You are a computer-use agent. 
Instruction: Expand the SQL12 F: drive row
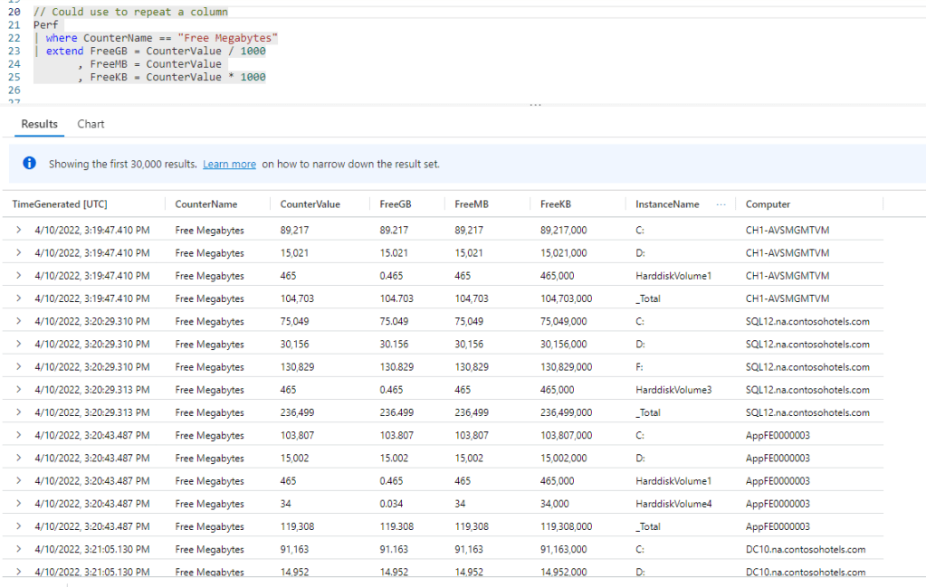[x=18, y=367]
